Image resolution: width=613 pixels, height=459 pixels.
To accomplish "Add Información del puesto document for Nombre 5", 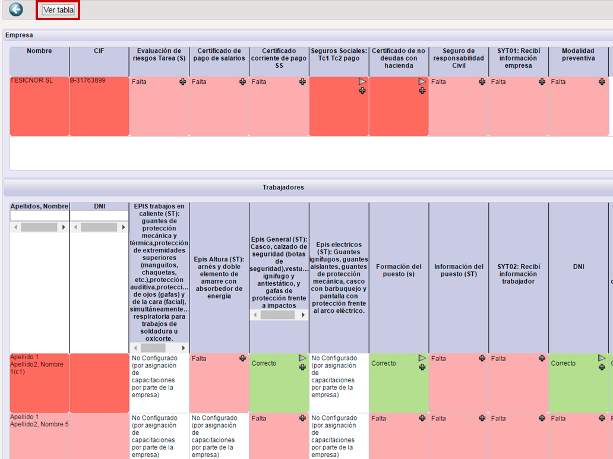I will (x=482, y=418).
